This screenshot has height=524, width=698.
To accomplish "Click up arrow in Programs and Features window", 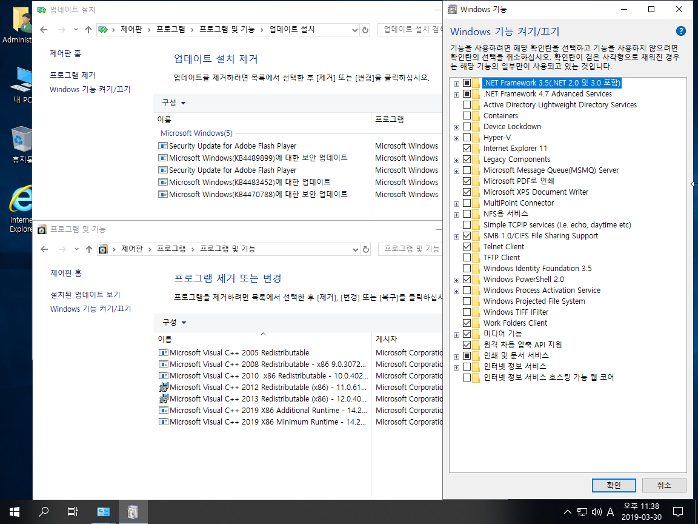I will [88, 249].
